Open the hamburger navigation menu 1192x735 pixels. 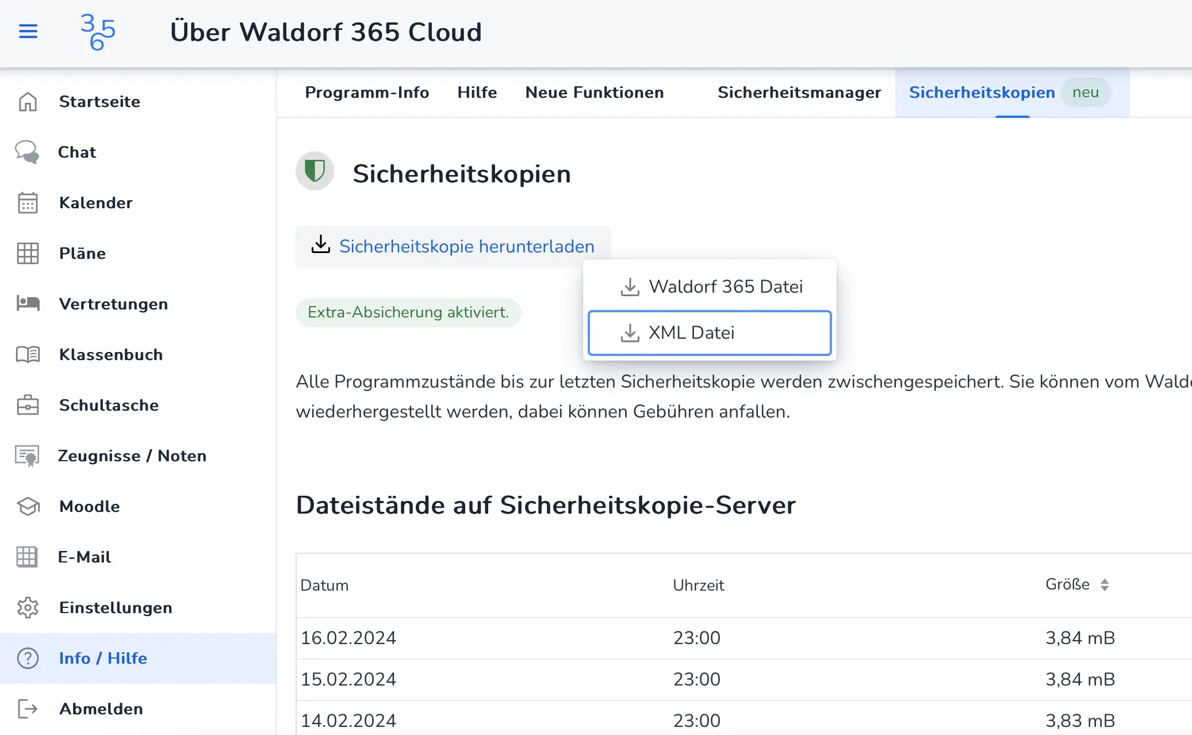(28, 31)
